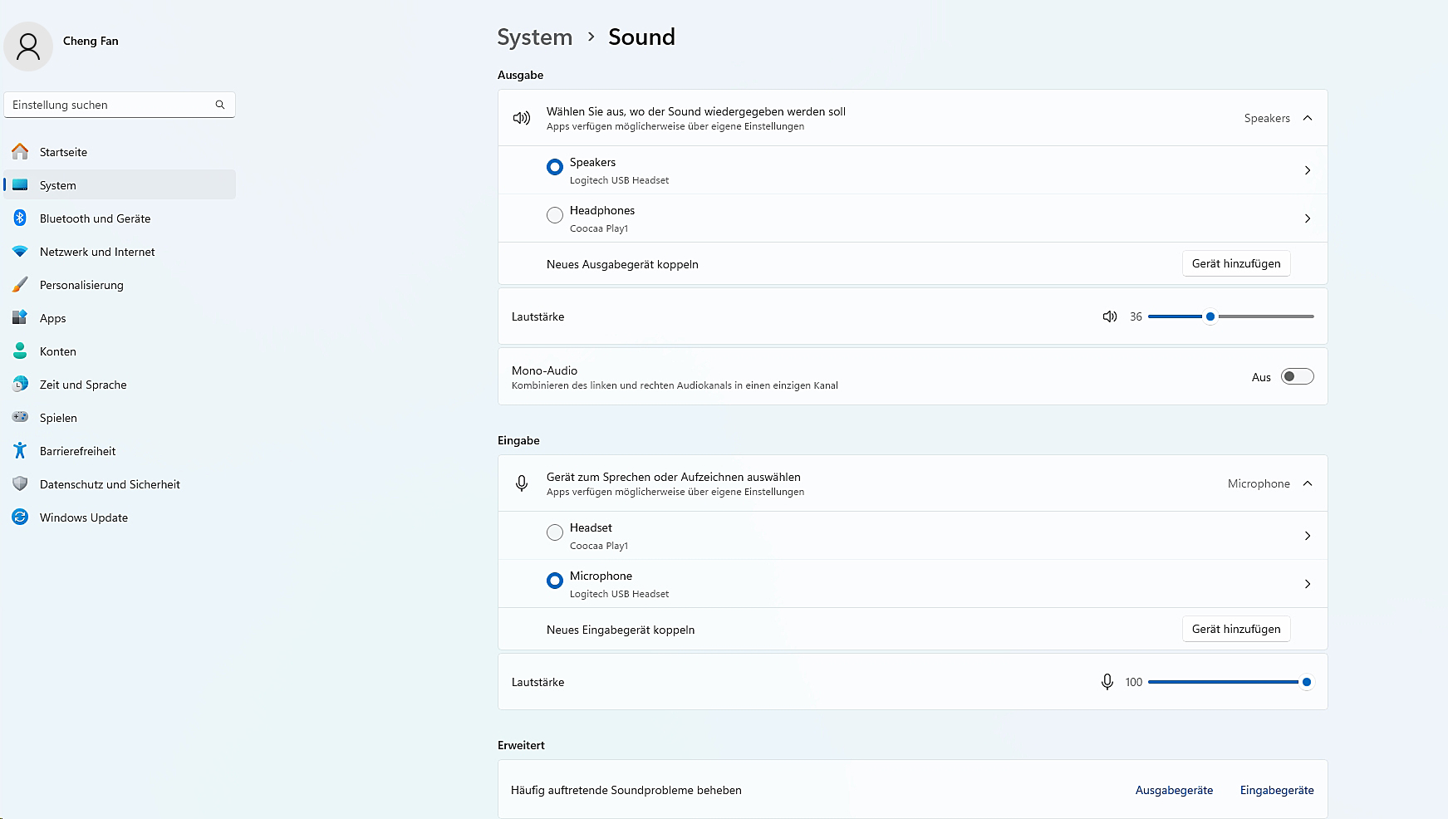The image size is (1448, 819).
Task: Click the Aus label beside Mono-Audio
Action: coord(1261,377)
